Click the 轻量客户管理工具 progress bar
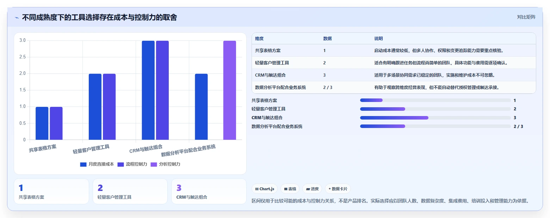The width and height of the screenshot is (550, 218). [x=435, y=109]
